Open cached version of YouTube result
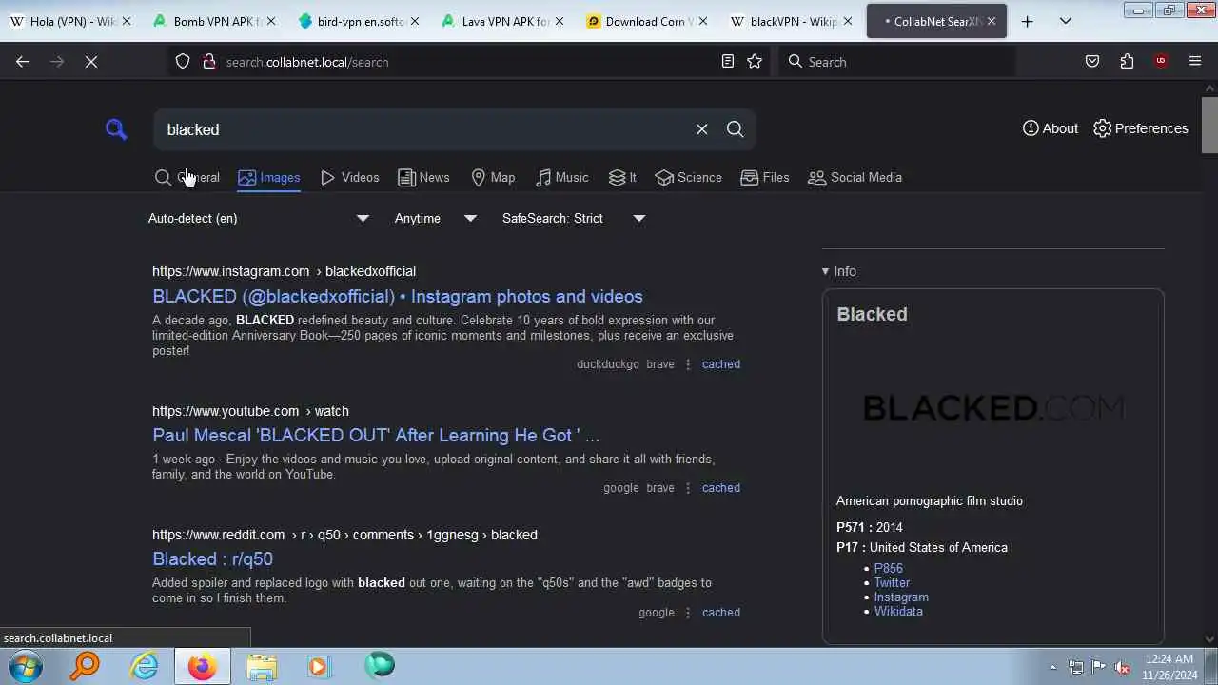Viewport: 1218px width, 685px height. tap(720, 488)
